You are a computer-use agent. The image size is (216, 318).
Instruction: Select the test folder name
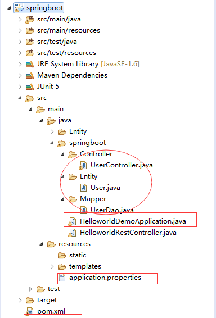pyautogui.click(x=54, y=289)
